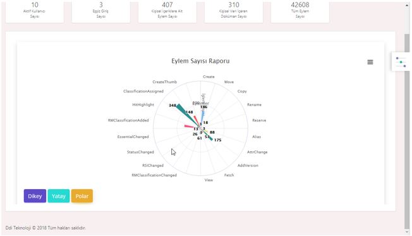This screenshot has width=412, height=236.
Task: Open the settings sliders side panel
Action: point(401,62)
